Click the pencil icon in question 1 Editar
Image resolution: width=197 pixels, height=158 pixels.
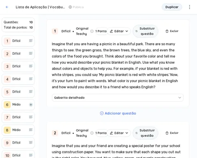(x=111, y=31)
